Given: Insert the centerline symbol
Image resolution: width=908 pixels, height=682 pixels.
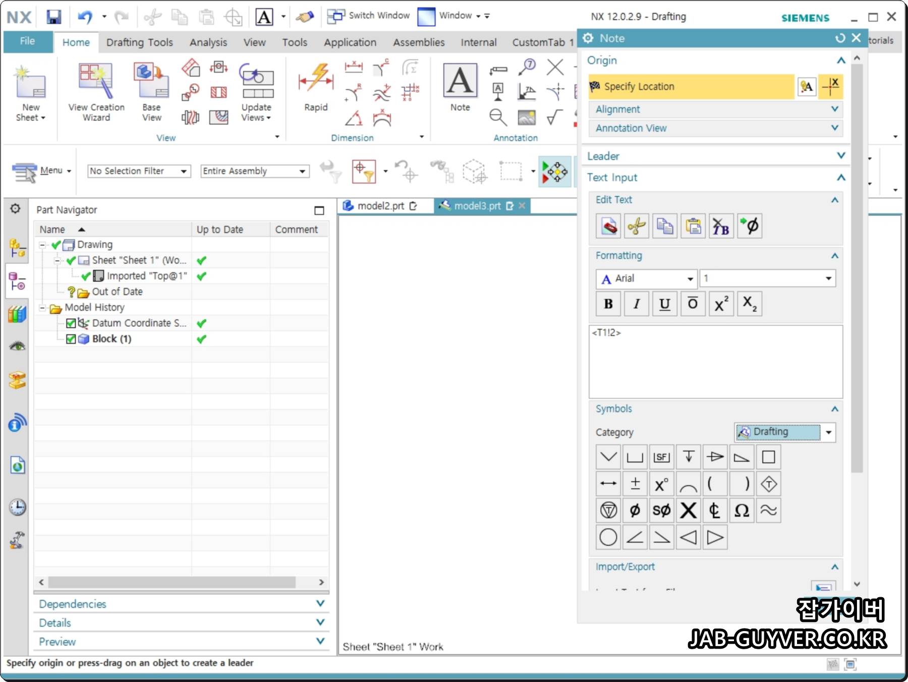Looking at the screenshot, I should [x=715, y=510].
